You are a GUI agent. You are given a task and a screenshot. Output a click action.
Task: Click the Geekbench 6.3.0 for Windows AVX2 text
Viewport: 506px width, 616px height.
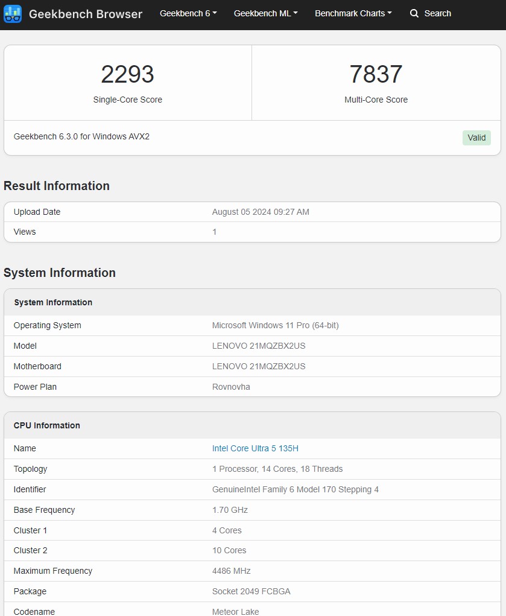point(81,136)
